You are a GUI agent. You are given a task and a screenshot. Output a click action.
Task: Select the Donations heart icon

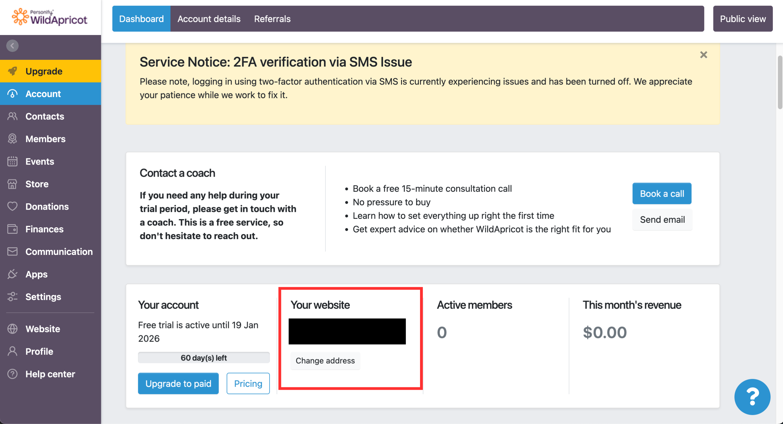coord(12,207)
